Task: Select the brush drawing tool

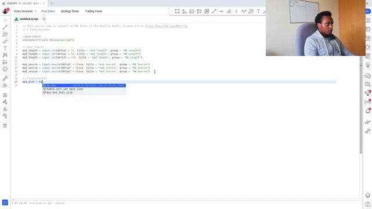Action: 5,41
